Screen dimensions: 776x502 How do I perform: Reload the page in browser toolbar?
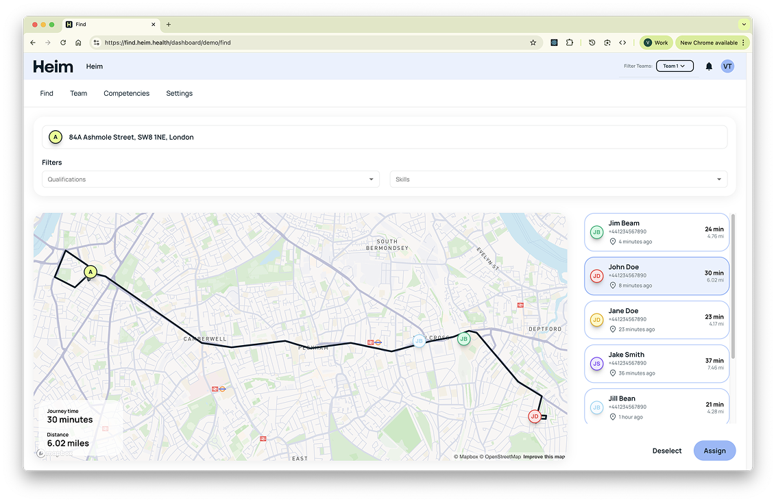[x=63, y=42]
